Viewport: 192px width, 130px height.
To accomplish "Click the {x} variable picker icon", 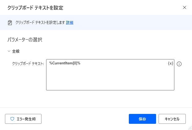I will point(170,63).
